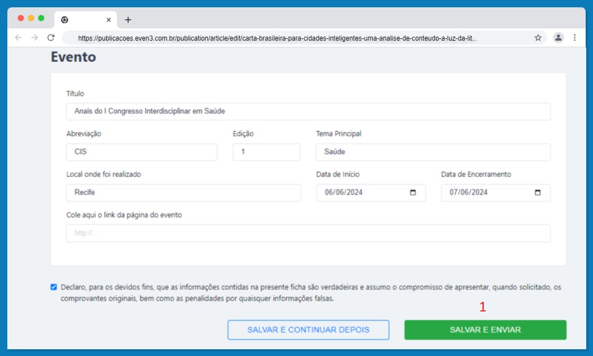Close the current browser tab

[108, 20]
